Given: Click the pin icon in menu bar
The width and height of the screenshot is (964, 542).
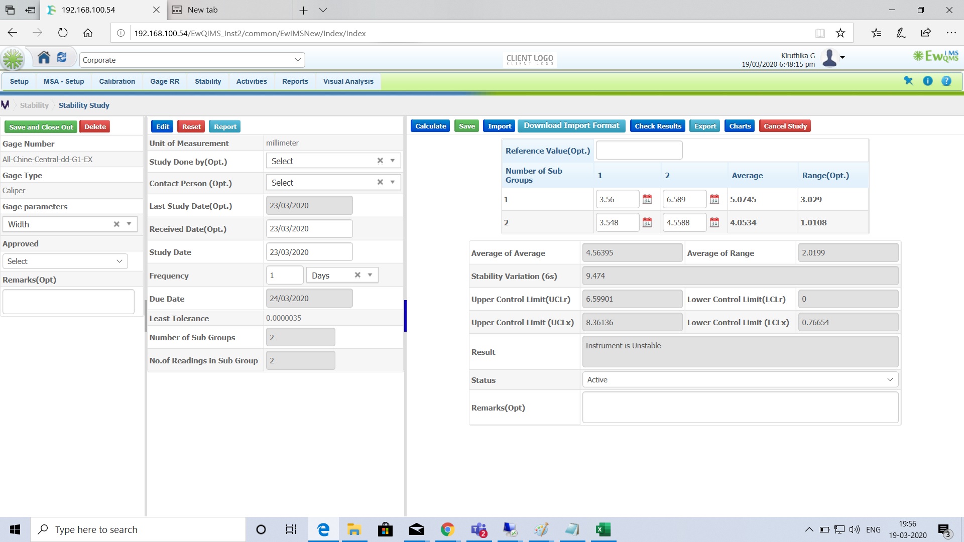Looking at the screenshot, I should [x=908, y=81].
